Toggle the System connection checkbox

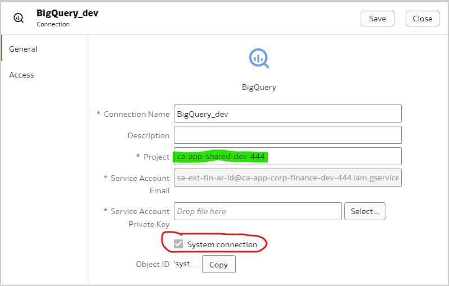[x=178, y=244]
